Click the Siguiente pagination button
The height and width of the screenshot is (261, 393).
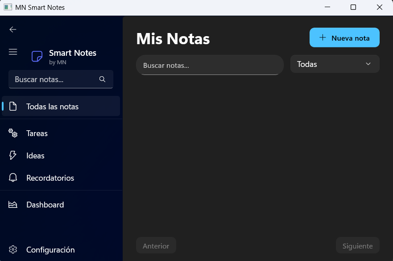pyautogui.click(x=357, y=245)
